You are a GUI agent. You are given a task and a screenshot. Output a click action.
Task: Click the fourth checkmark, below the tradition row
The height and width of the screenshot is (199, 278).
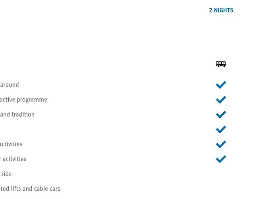coord(221,129)
